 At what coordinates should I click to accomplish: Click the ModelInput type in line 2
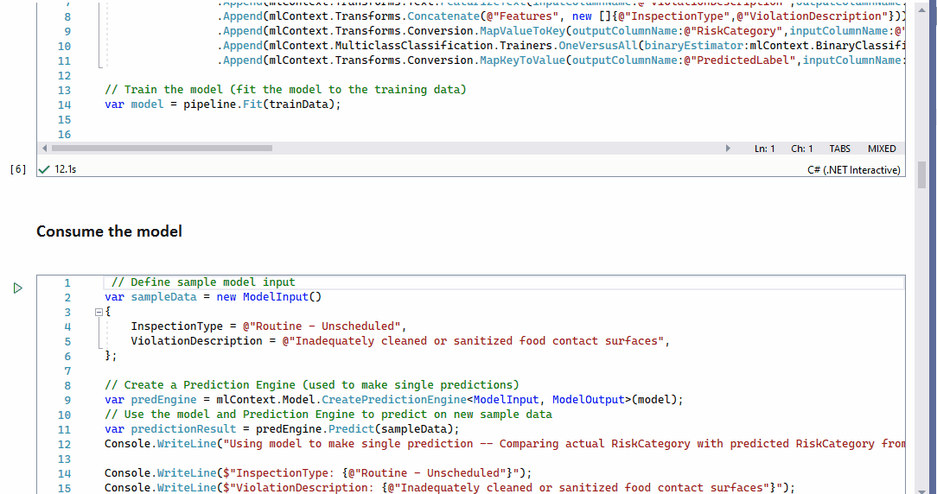(276, 297)
